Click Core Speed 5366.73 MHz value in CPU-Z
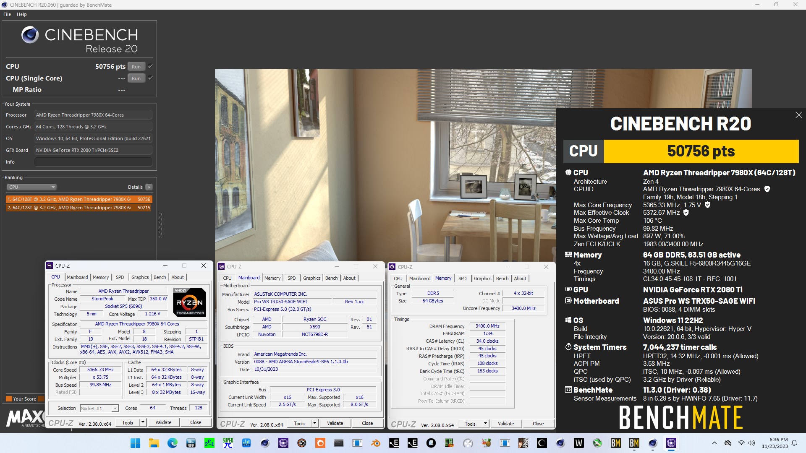This screenshot has width=806, height=453. pos(101,370)
